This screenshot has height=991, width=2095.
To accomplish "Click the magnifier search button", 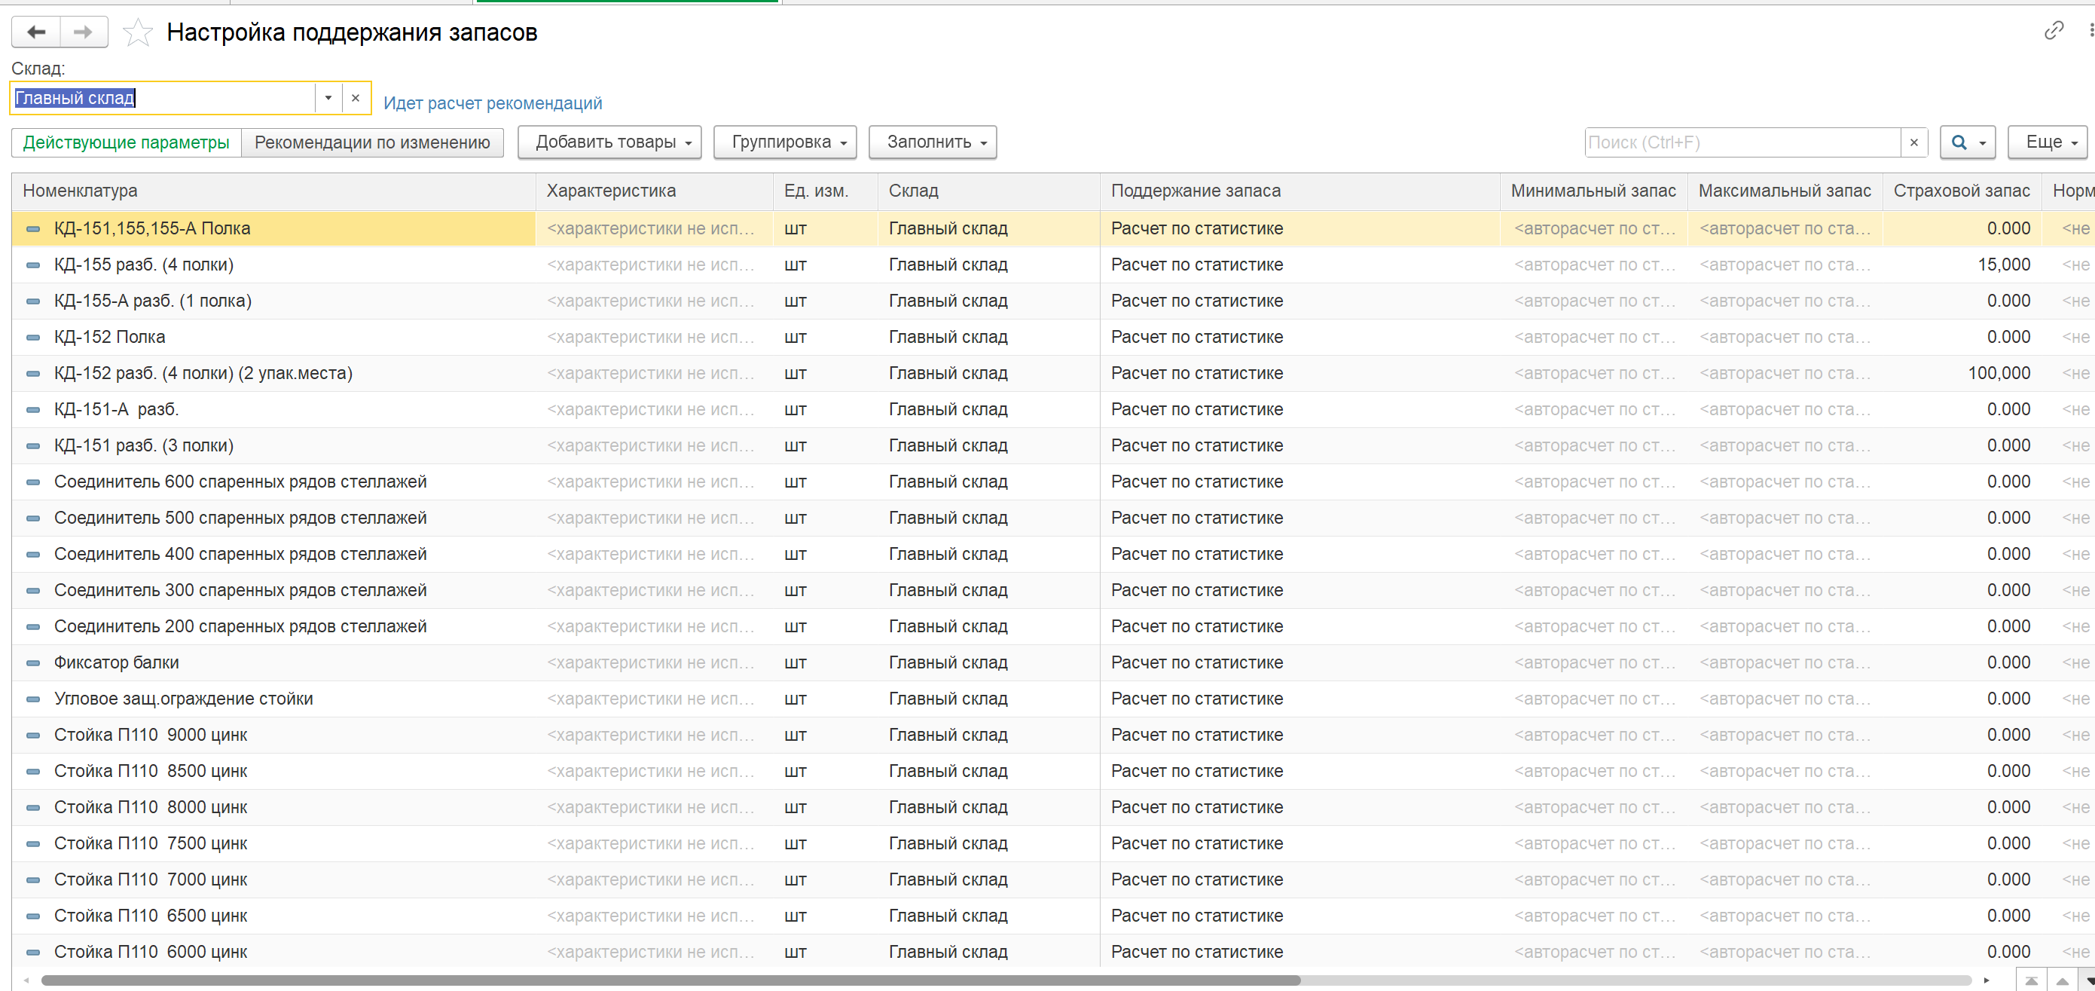I will coord(1960,142).
